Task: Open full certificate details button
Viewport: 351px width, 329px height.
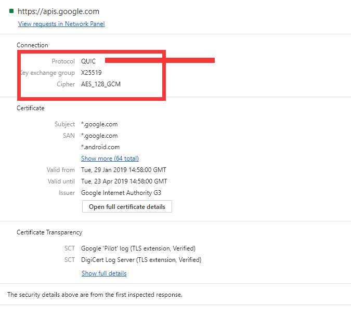Action: tap(127, 206)
